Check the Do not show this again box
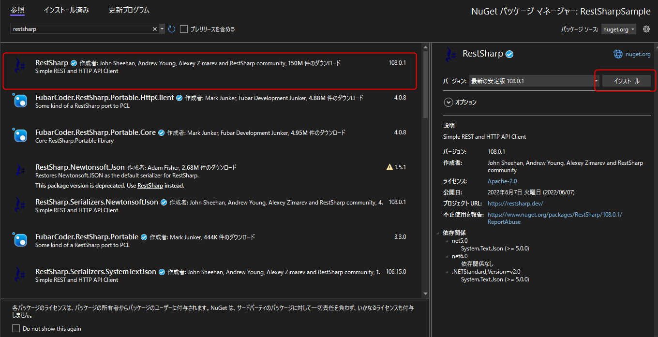This screenshot has width=658, height=337. (x=16, y=328)
